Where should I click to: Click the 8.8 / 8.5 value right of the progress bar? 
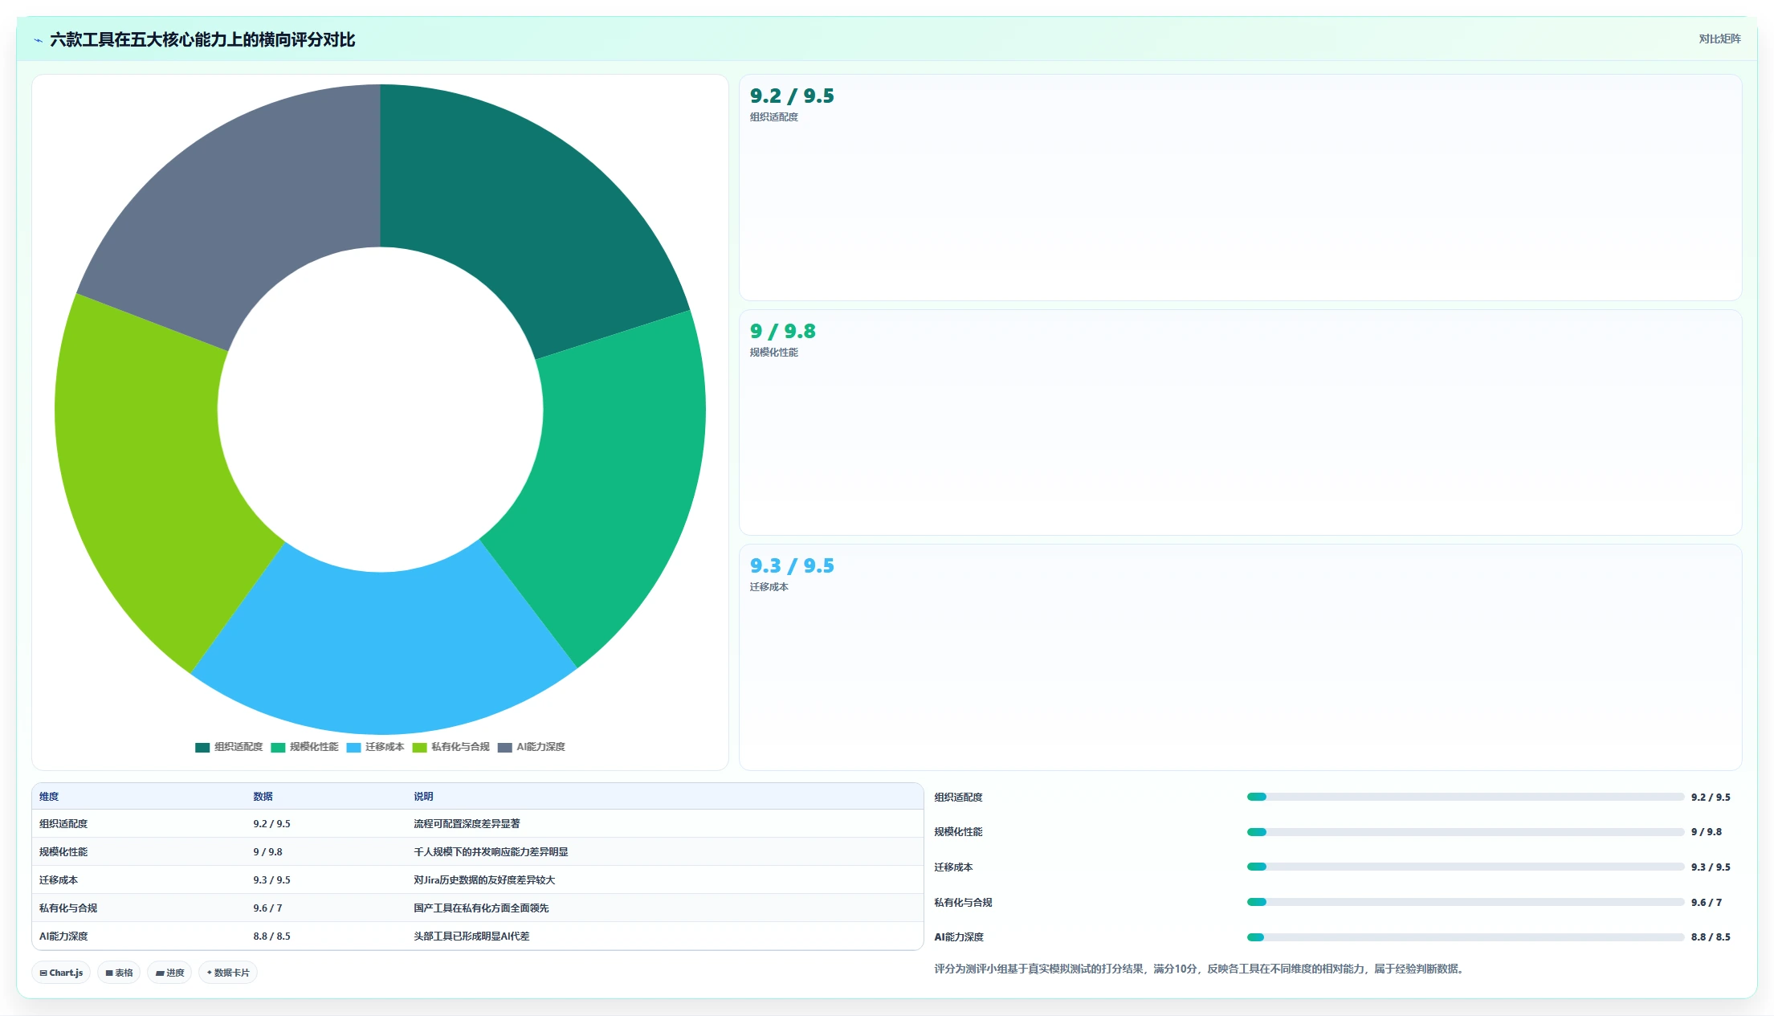[x=1711, y=937]
